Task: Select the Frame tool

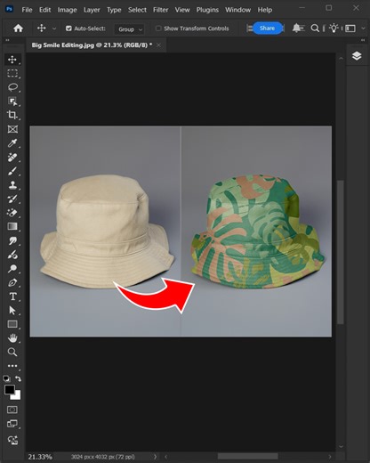Action: coord(12,129)
